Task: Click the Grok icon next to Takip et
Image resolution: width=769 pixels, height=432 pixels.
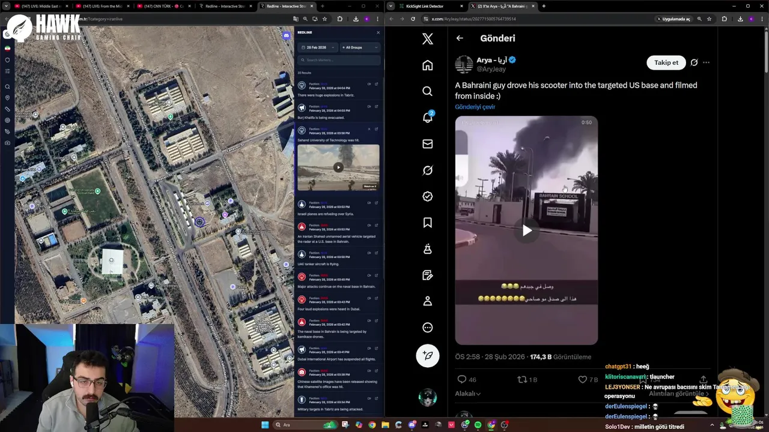Action: click(694, 62)
